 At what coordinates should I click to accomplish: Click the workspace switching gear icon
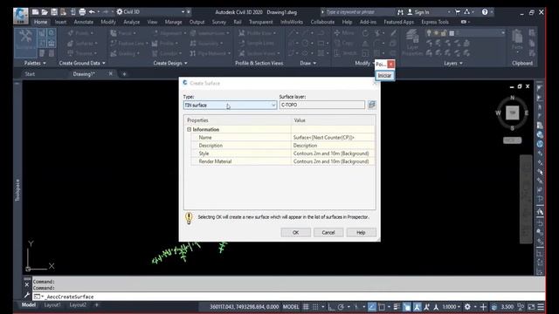point(467,307)
